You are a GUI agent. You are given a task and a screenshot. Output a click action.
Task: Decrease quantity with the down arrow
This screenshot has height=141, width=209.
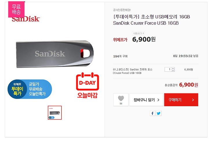[173, 70]
